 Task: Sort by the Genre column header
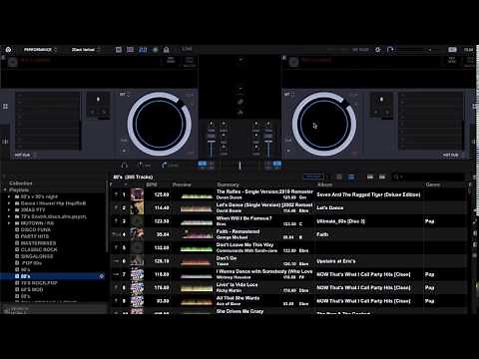[x=433, y=184]
